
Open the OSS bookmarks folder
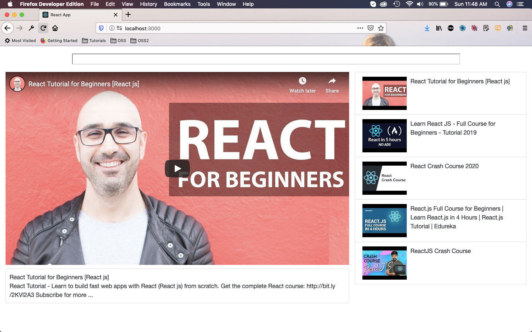click(x=118, y=41)
